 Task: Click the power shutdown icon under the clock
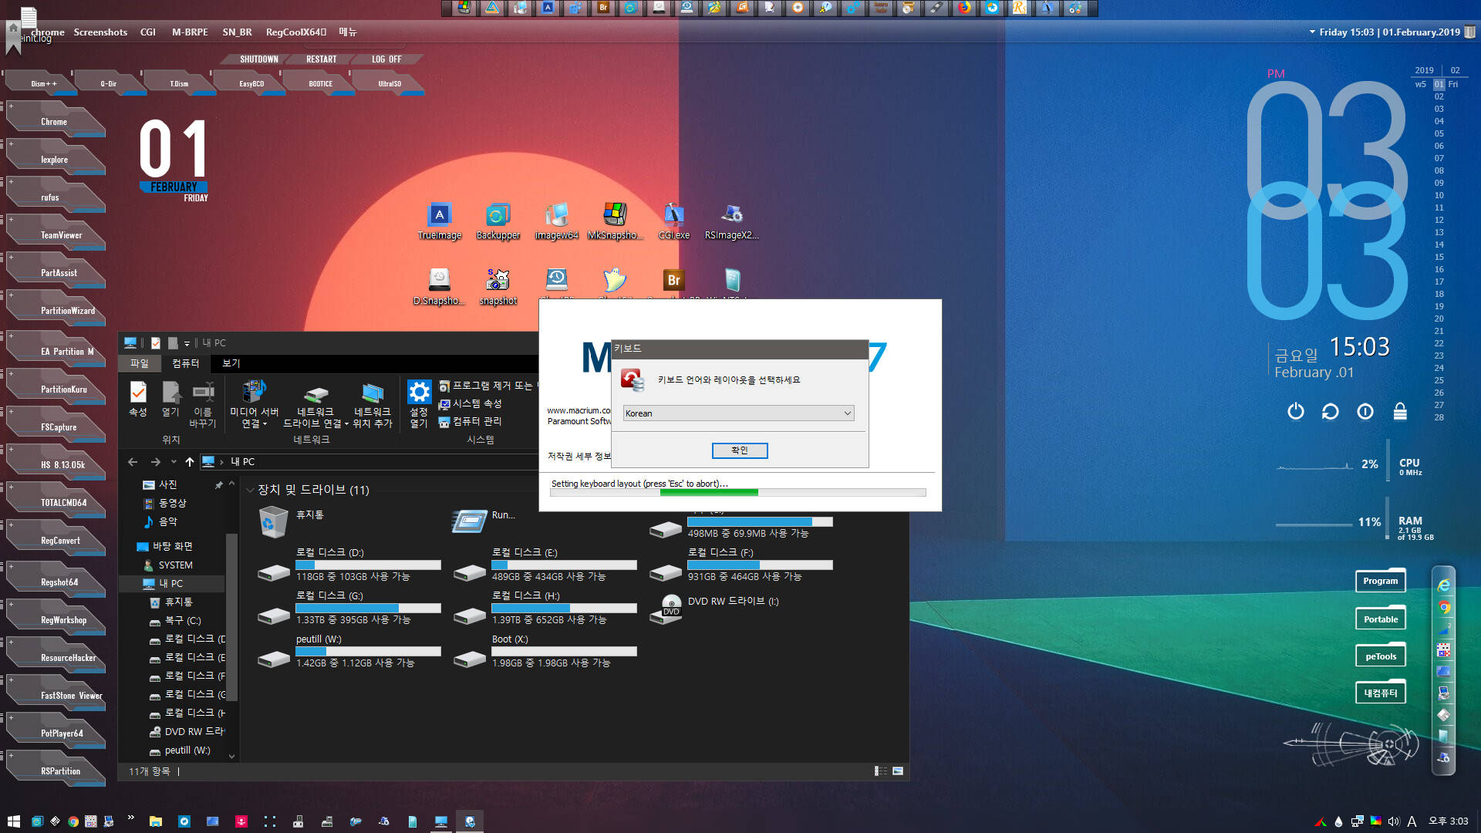(x=1296, y=411)
